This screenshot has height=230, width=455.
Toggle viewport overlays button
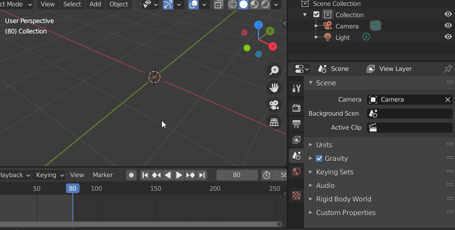193,5
